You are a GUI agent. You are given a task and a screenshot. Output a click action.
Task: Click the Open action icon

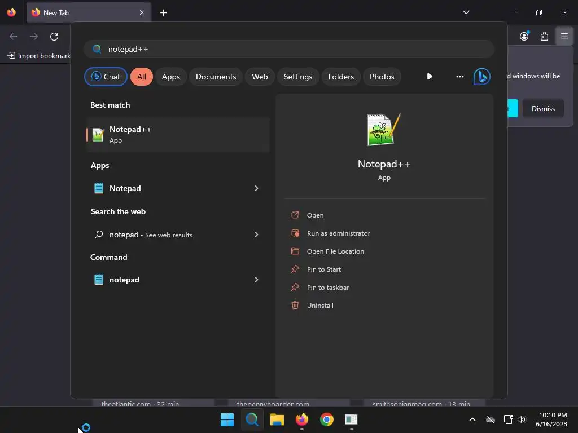(295, 215)
